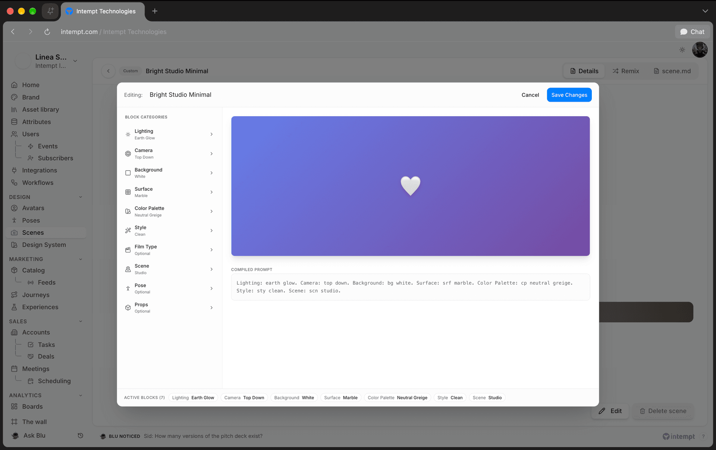Click the theme brightness sun icon
716x450 pixels.
(682, 50)
